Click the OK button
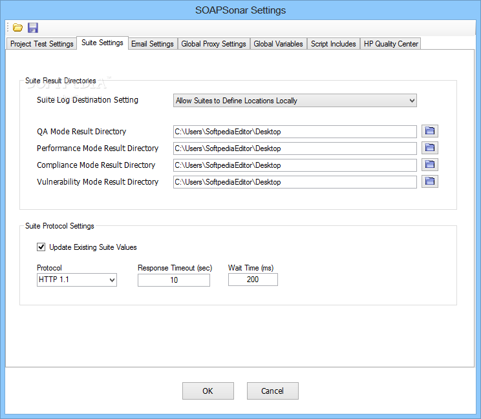481x419 pixels. click(x=208, y=391)
